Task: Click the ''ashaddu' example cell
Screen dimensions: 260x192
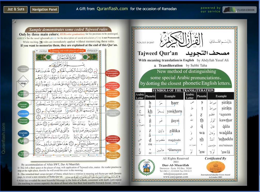Action: (x=226, y=139)
